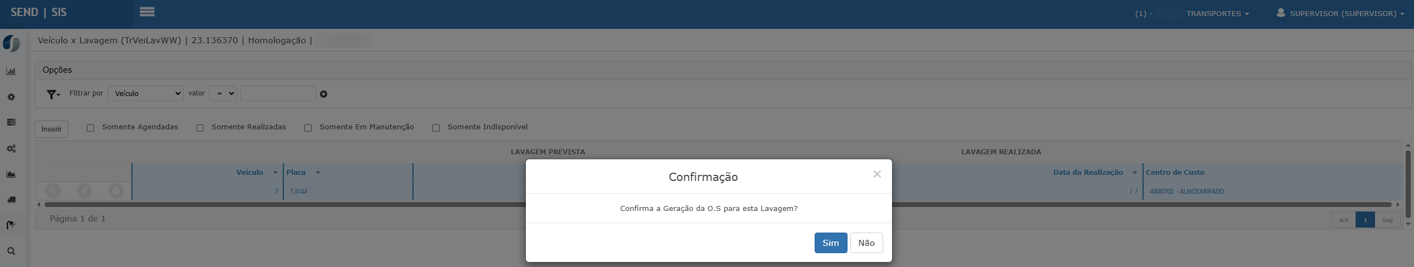This screenshot has height=267, width=1414.
Task: Enable the Somente Realizadas checkbox
Action: [x=200, y=128]
